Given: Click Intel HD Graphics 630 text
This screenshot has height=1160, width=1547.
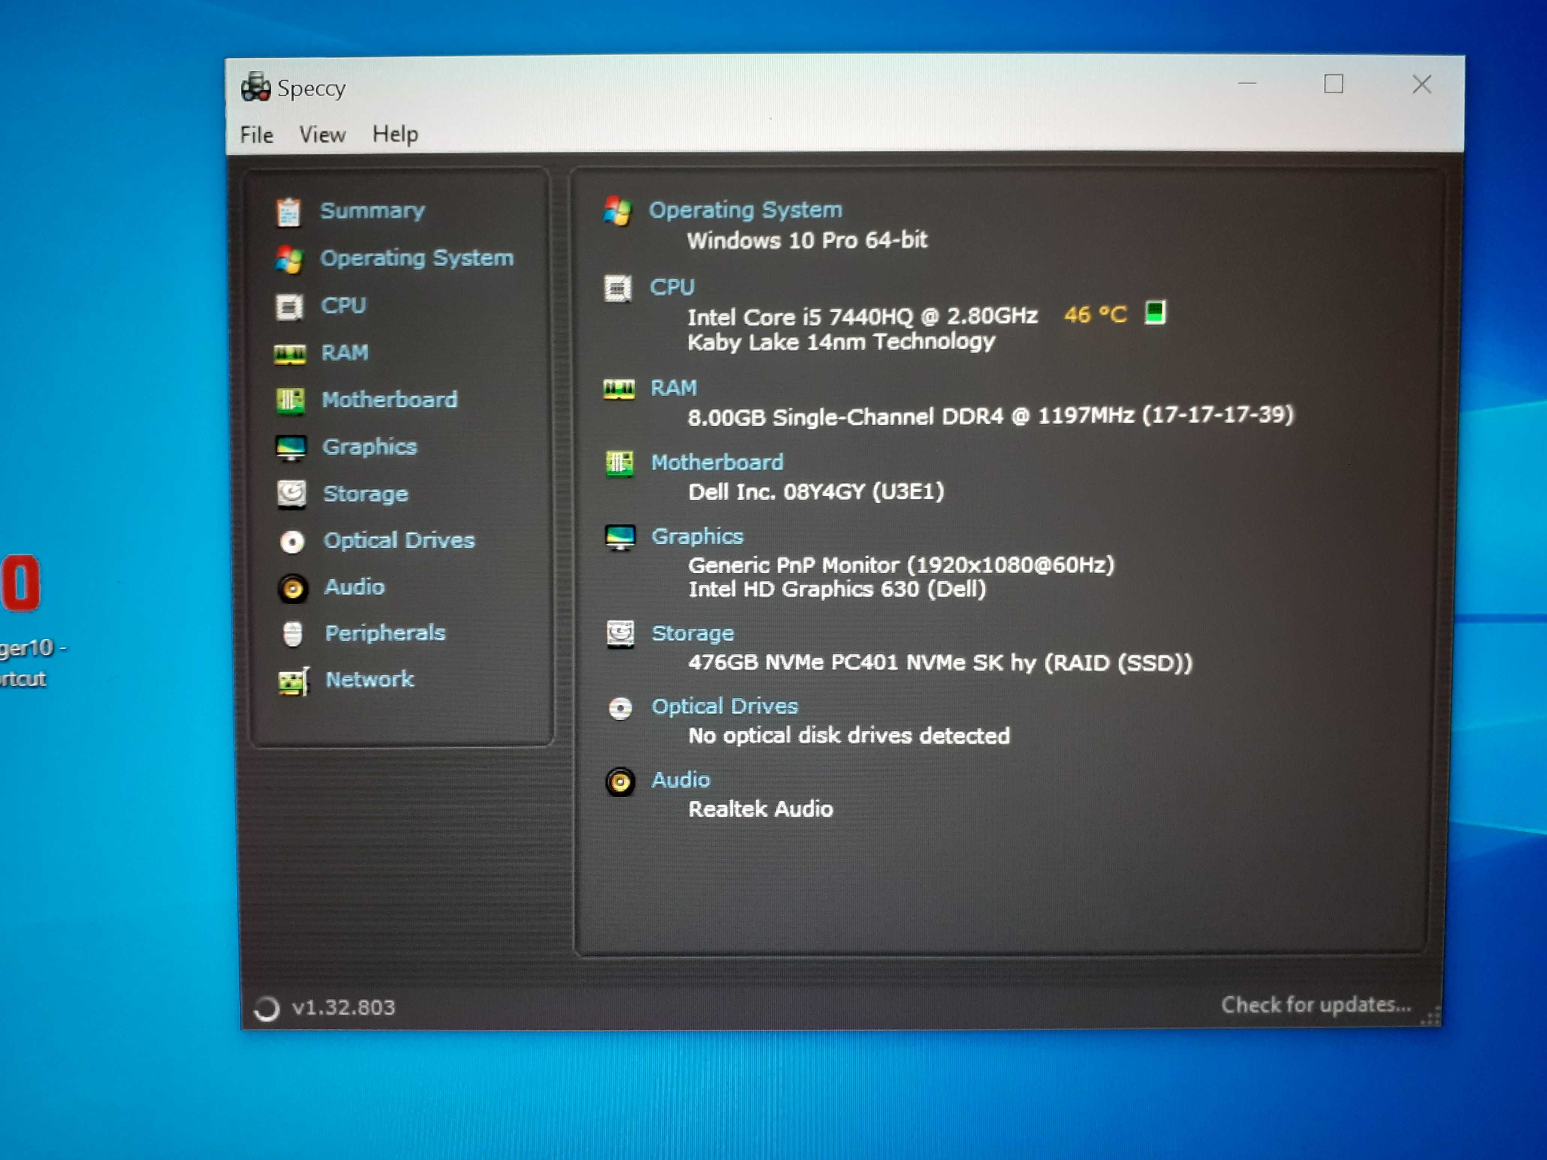Looking at the screenshot, I should 837,589.
